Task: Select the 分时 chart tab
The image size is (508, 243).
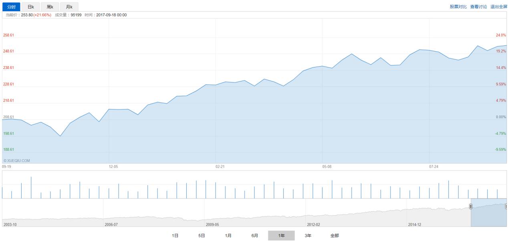Action: [x=11, y=7]
